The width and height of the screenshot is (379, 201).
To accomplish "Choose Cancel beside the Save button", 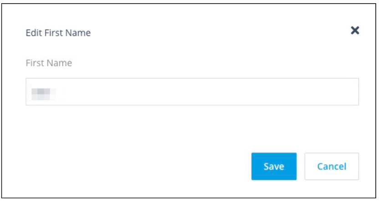I will tap(332, 166).
